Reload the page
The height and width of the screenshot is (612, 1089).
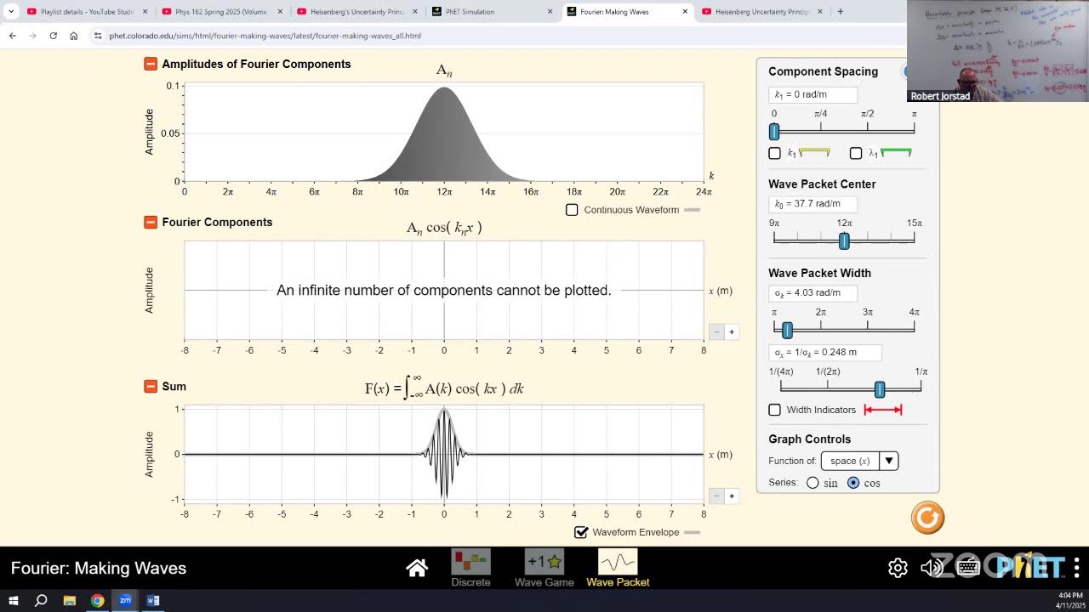coord(53,36)
